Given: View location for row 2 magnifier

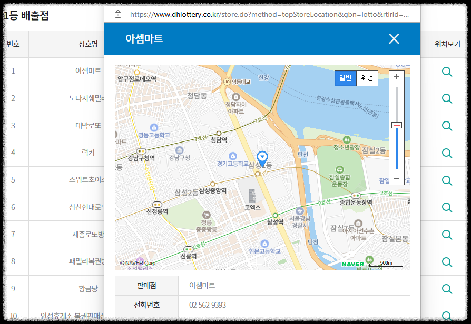Looking at the screenshot, I should click(447, 99).
